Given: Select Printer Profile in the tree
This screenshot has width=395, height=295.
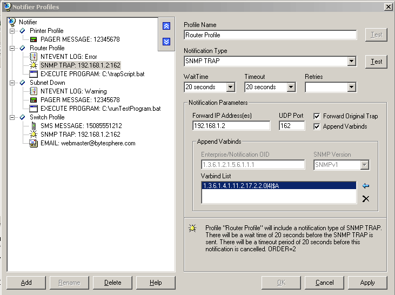Looking at the screenshot, I should (x=46, y=31).
